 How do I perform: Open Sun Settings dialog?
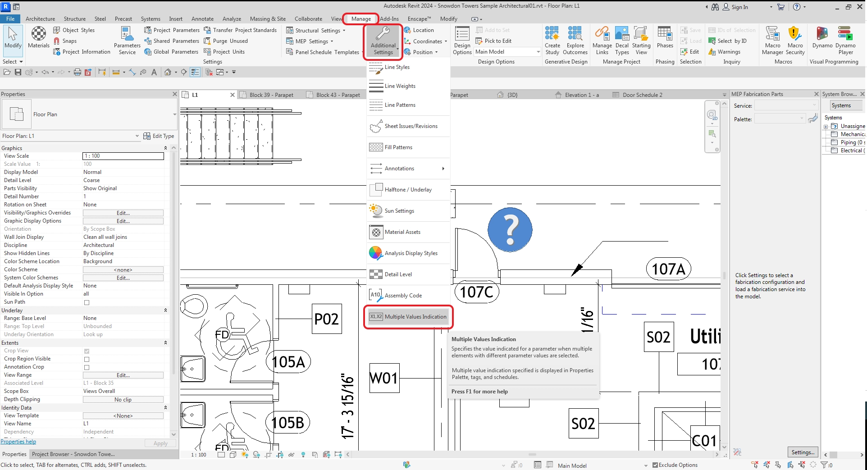(x=408, y=211)
